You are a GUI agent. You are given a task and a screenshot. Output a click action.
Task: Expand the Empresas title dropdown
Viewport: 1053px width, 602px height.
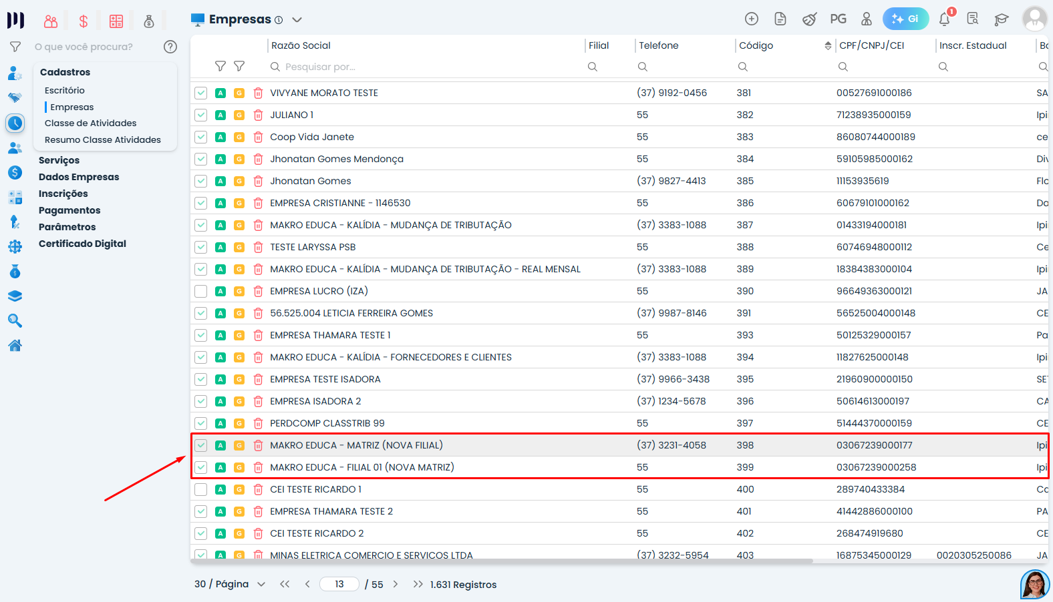pos(297,20)
